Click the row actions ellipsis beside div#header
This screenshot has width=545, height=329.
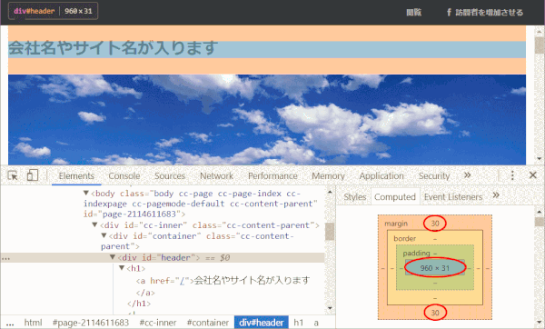[6, 258]
